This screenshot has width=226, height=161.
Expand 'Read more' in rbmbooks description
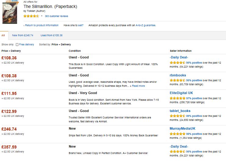click(138, 86)
